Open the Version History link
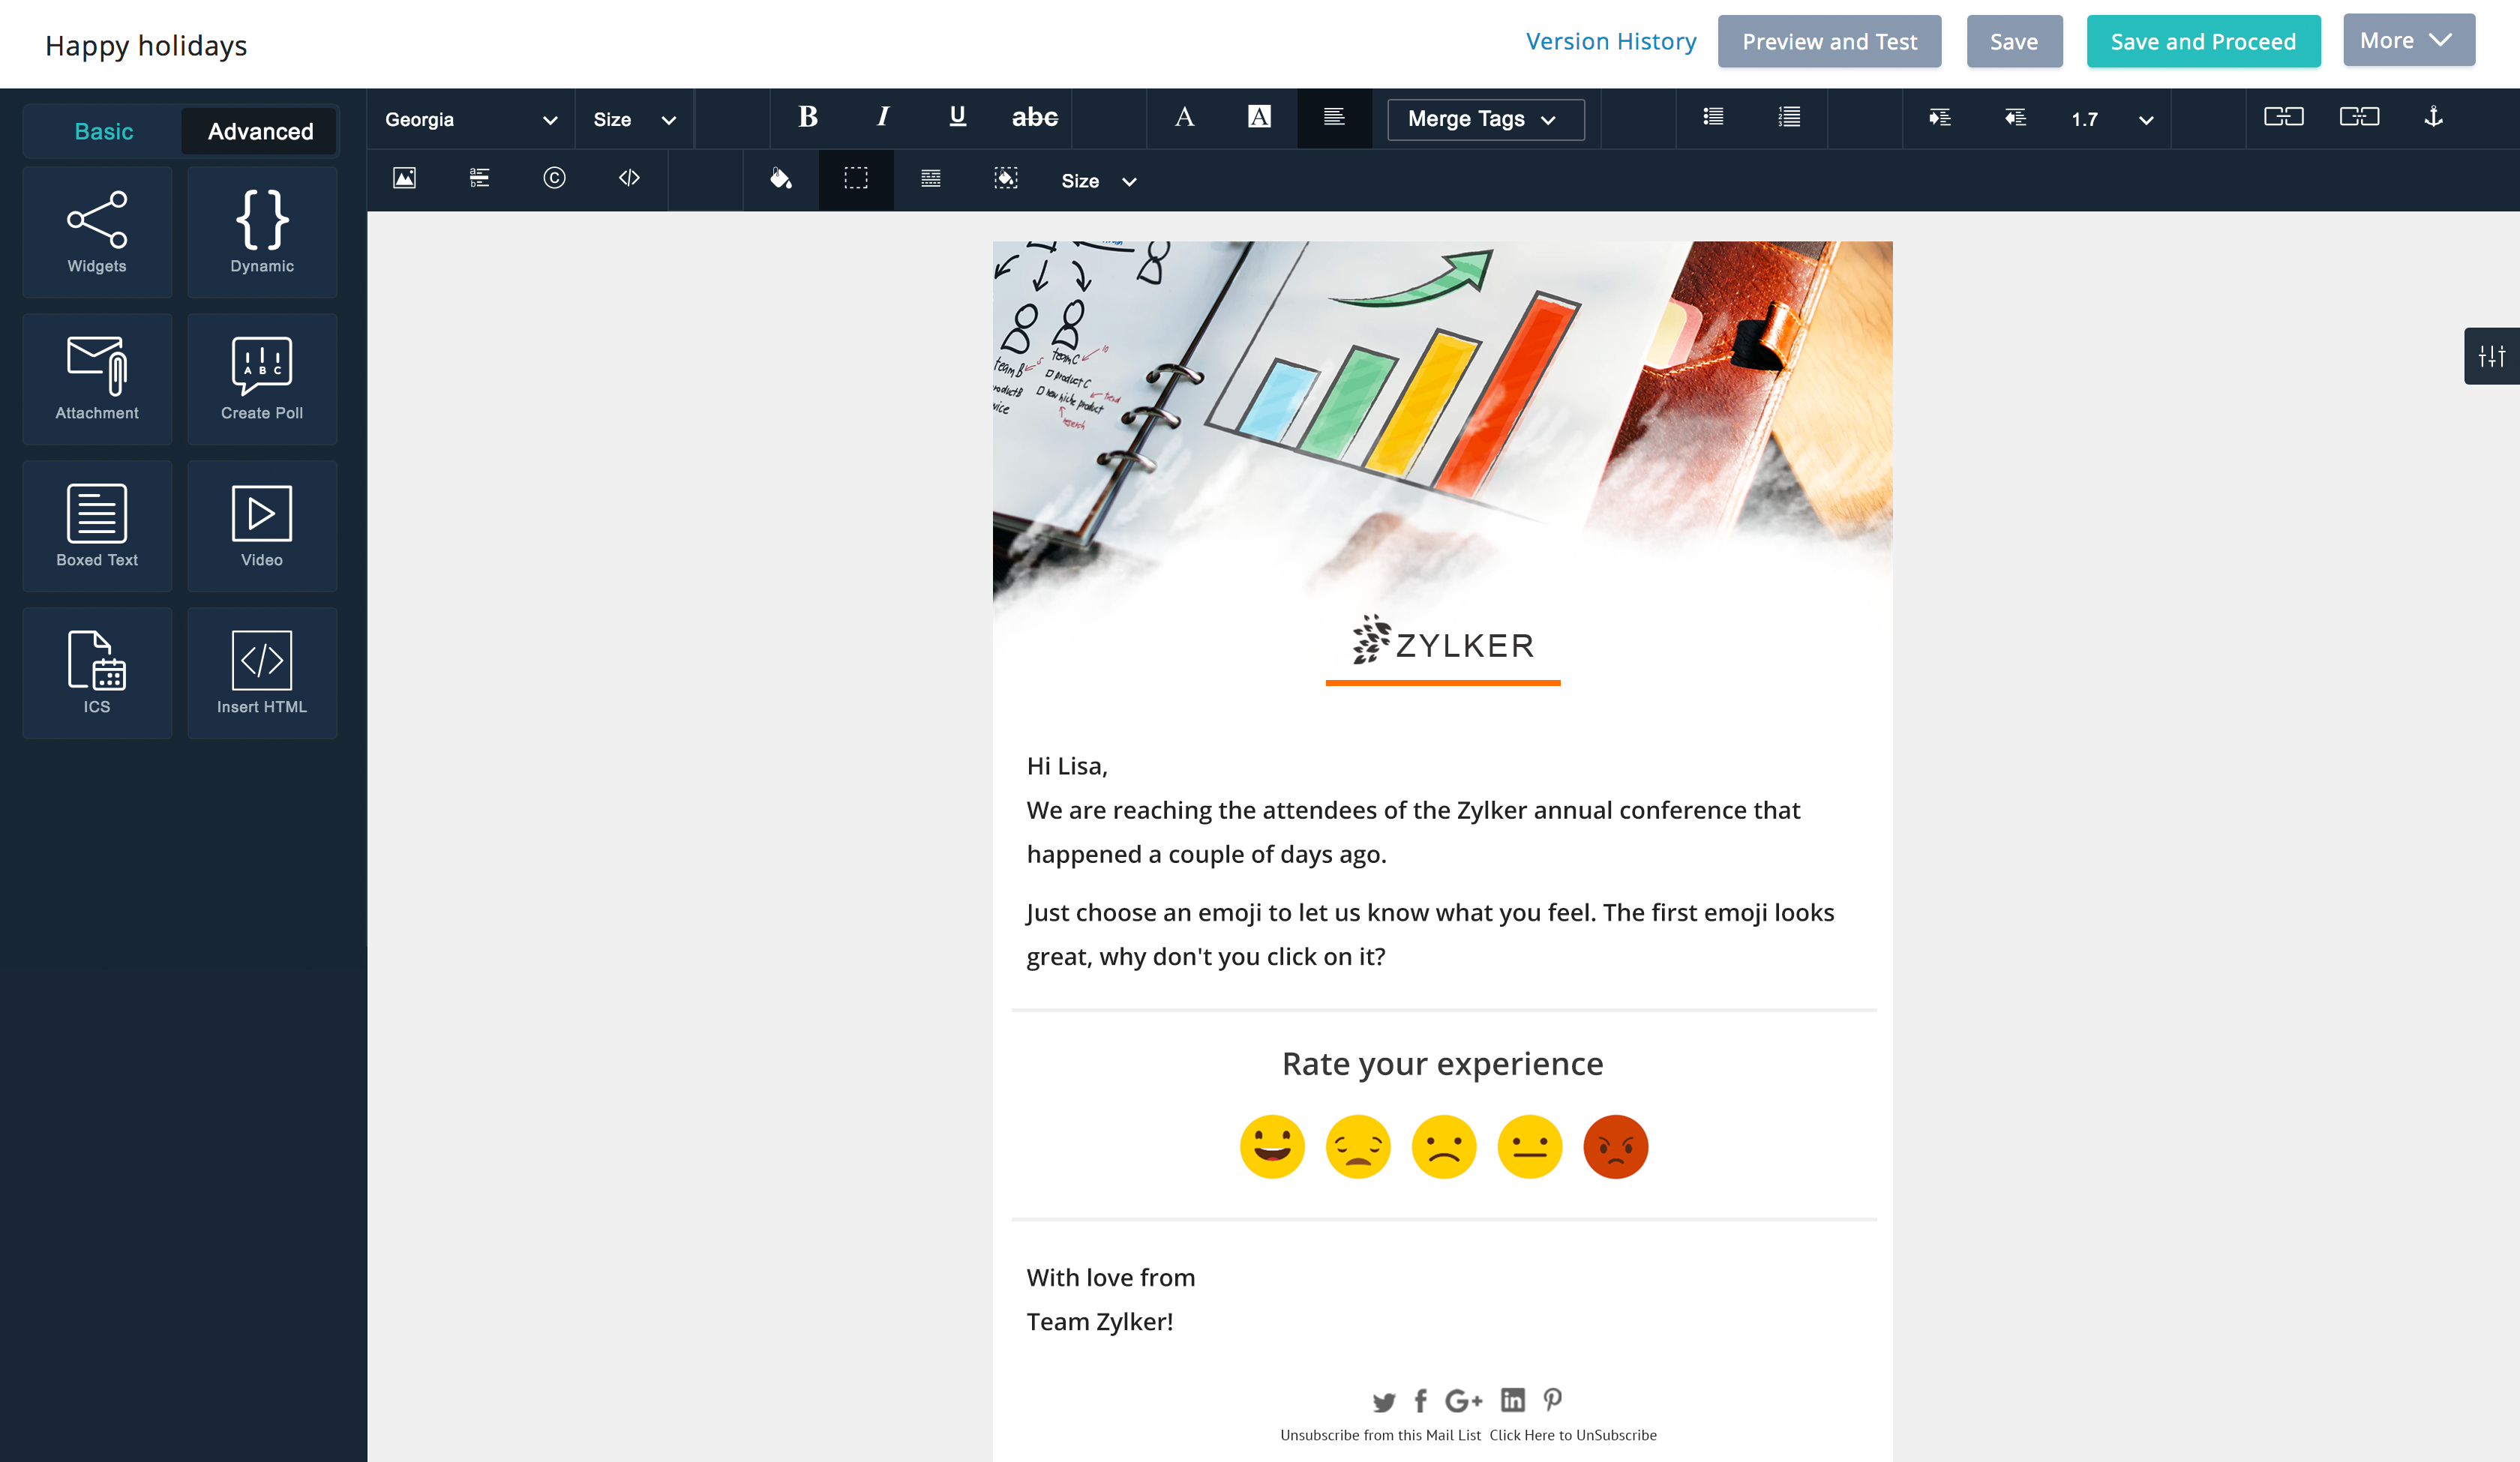 pos(1611,42)
